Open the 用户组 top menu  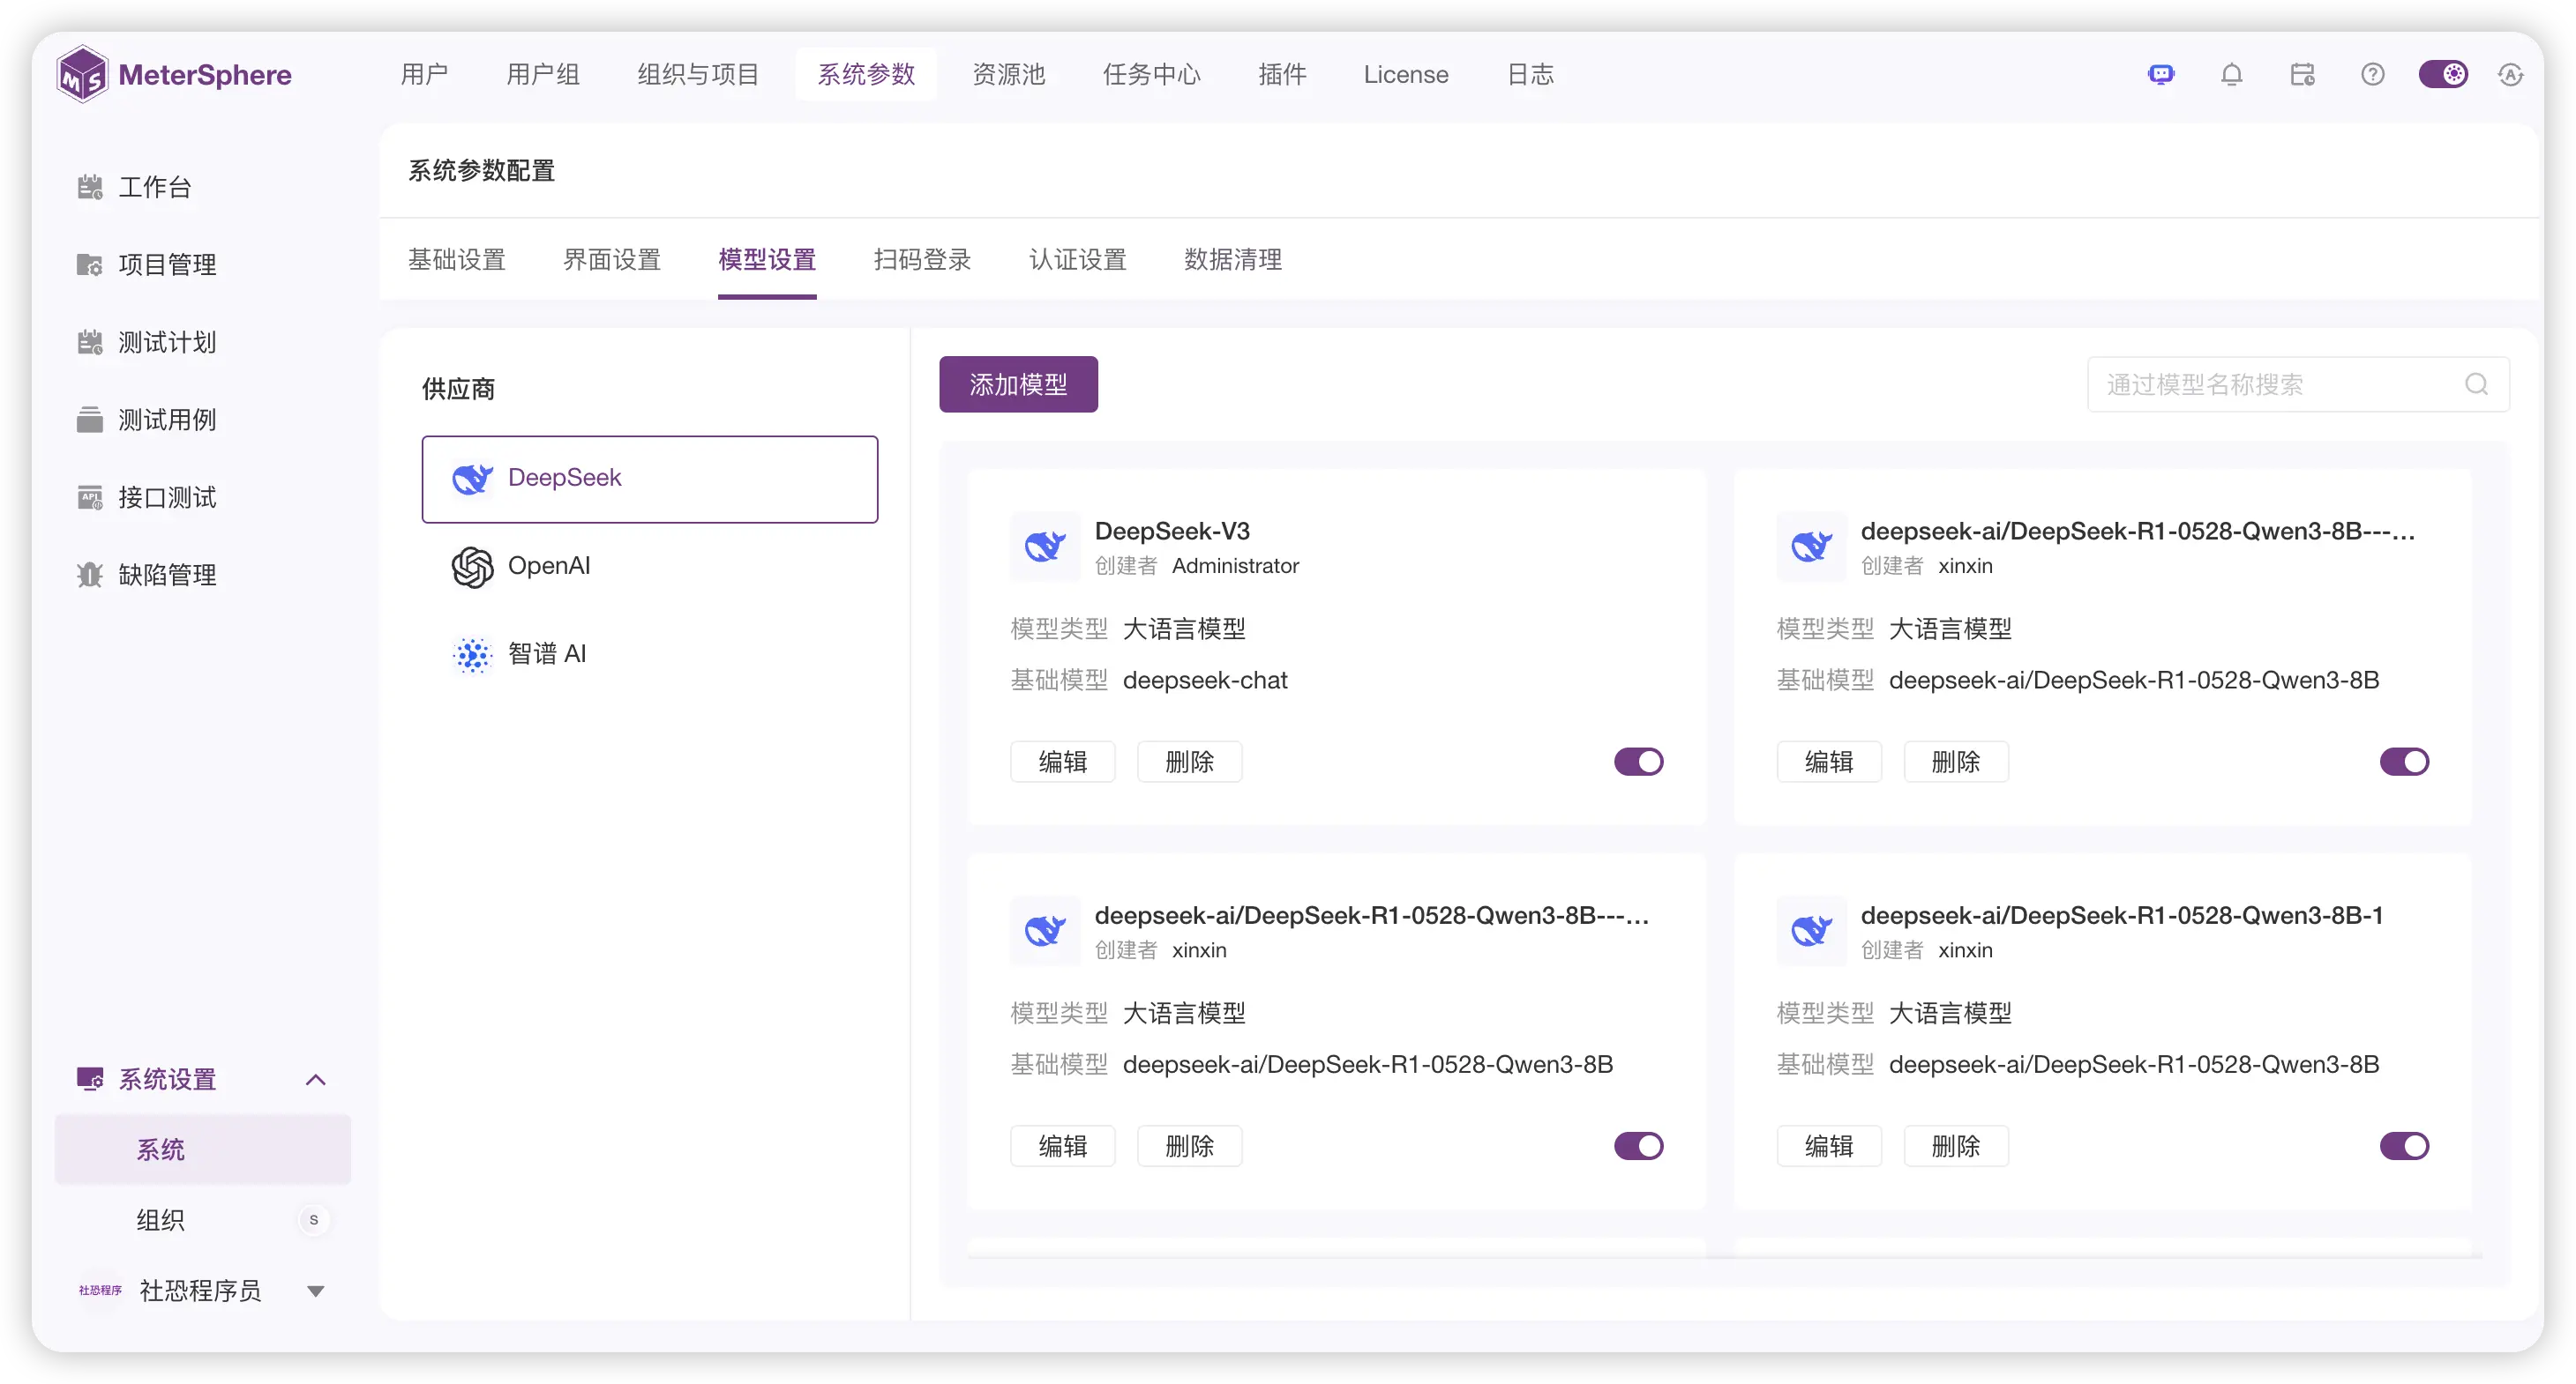point(543,74)
